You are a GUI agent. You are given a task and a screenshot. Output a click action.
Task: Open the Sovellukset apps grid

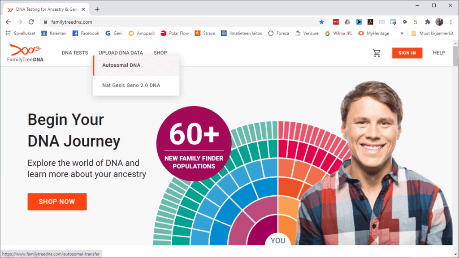(20, 33)
